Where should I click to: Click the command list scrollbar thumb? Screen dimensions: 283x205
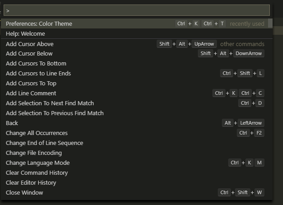270,23
